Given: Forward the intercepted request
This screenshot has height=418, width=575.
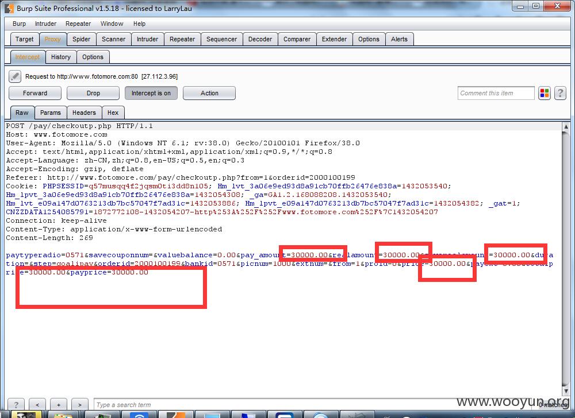Looking at the screenshot, I should coord(35,93).
